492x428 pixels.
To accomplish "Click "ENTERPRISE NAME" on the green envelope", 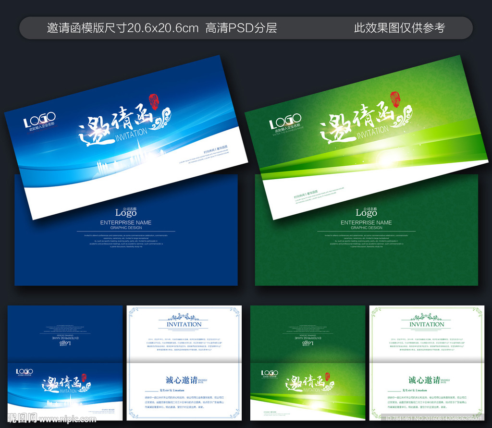I will (x=366, y=222).
